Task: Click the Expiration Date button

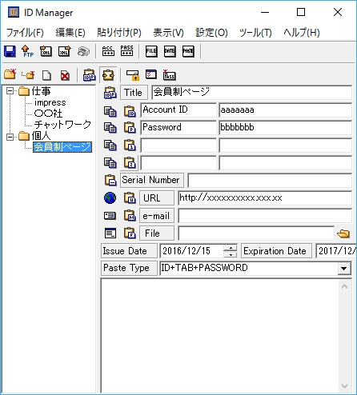Action: [276, 251]
